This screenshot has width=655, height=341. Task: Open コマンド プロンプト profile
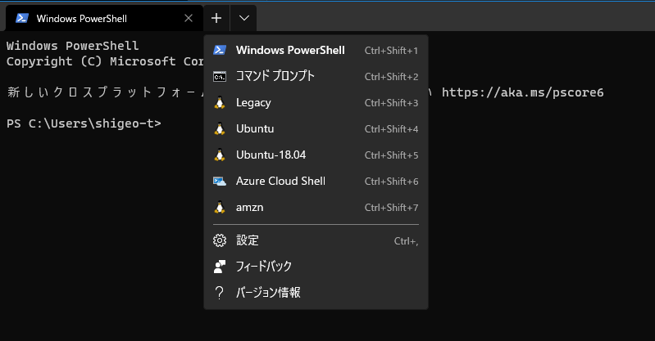click(316, 76)
